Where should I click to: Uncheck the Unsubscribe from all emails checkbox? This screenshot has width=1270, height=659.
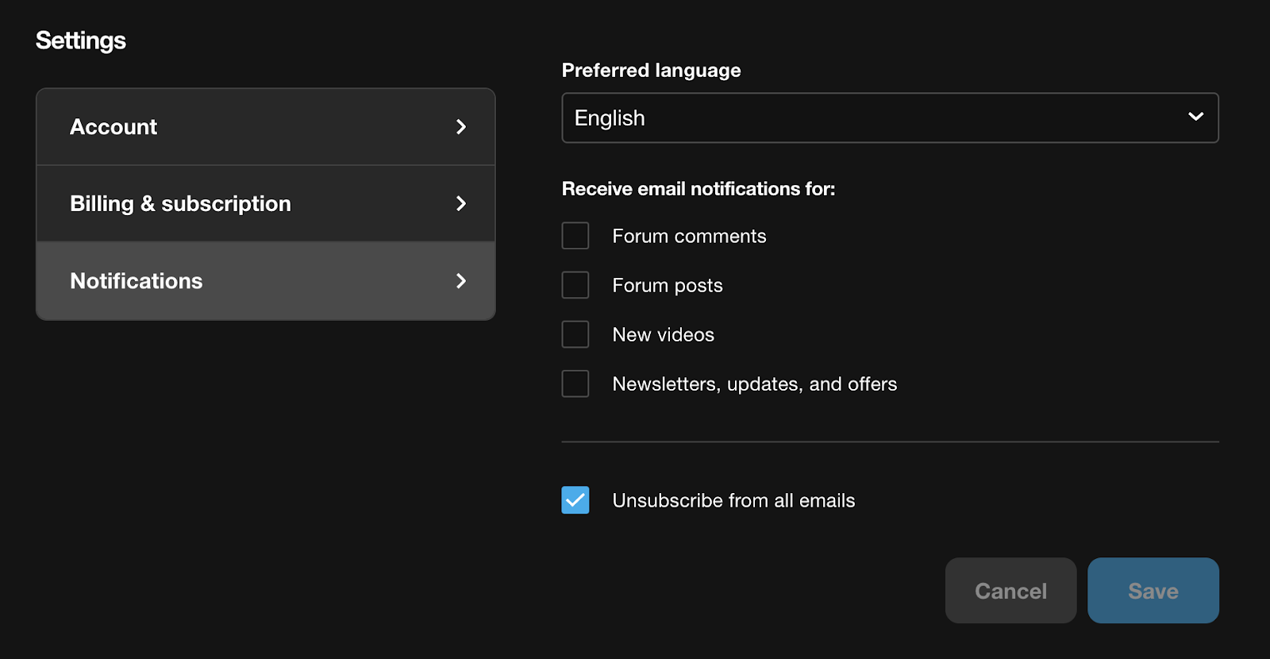pyautogui.click(x=575, y=500)
